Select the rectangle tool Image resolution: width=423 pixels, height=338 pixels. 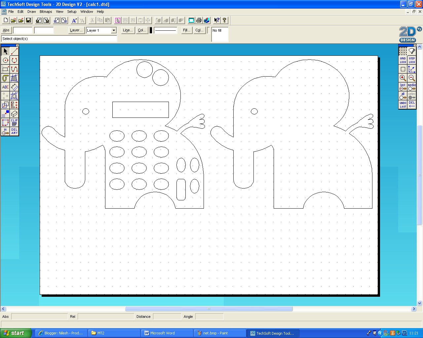click(x=5, y=69)
